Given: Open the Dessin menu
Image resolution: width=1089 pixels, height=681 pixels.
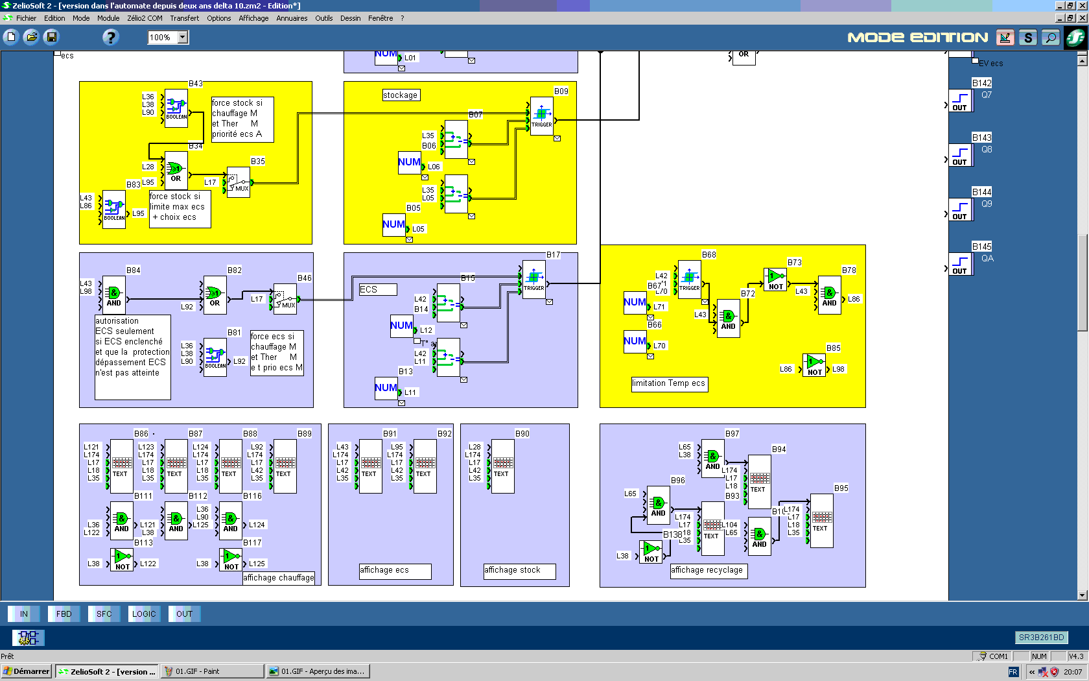Looking at the screenshot, I should [x=350, y=18].
